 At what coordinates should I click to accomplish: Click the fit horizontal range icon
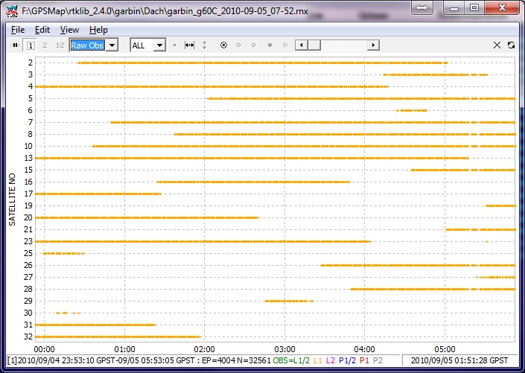(189, 45)
